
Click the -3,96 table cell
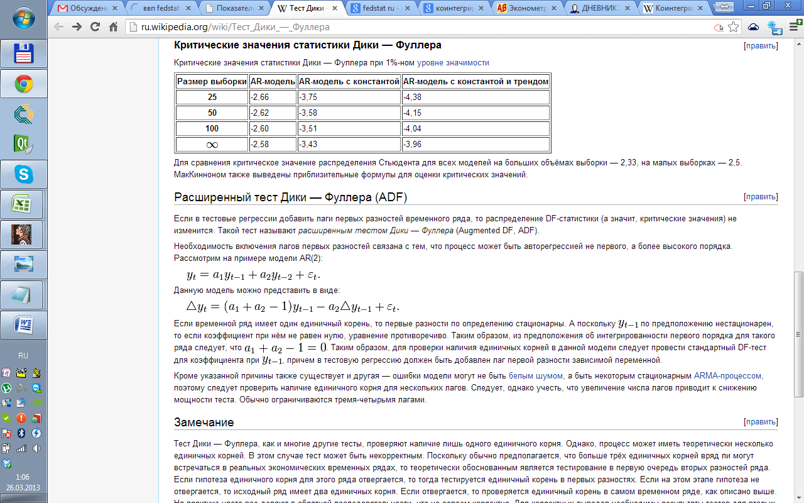pos(475,144)
